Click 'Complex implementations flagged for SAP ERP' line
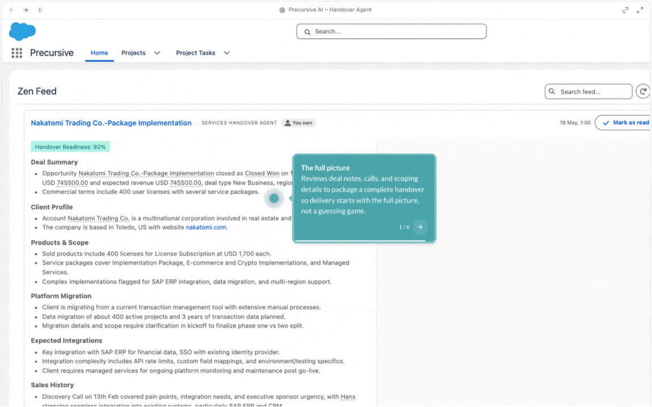Screen dimensions: 652x407 click(187, 282)
